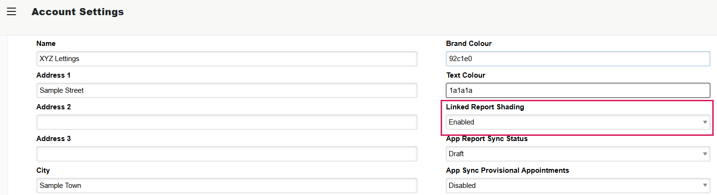Click the App Sync Provisional Appointments label
Image resolution: width=717 pixels, height=195 pixels.
click(x=507, y=170)
